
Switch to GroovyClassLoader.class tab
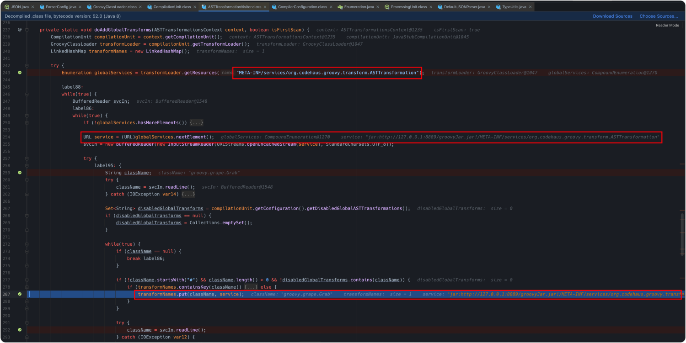click(x=114, y=7)
